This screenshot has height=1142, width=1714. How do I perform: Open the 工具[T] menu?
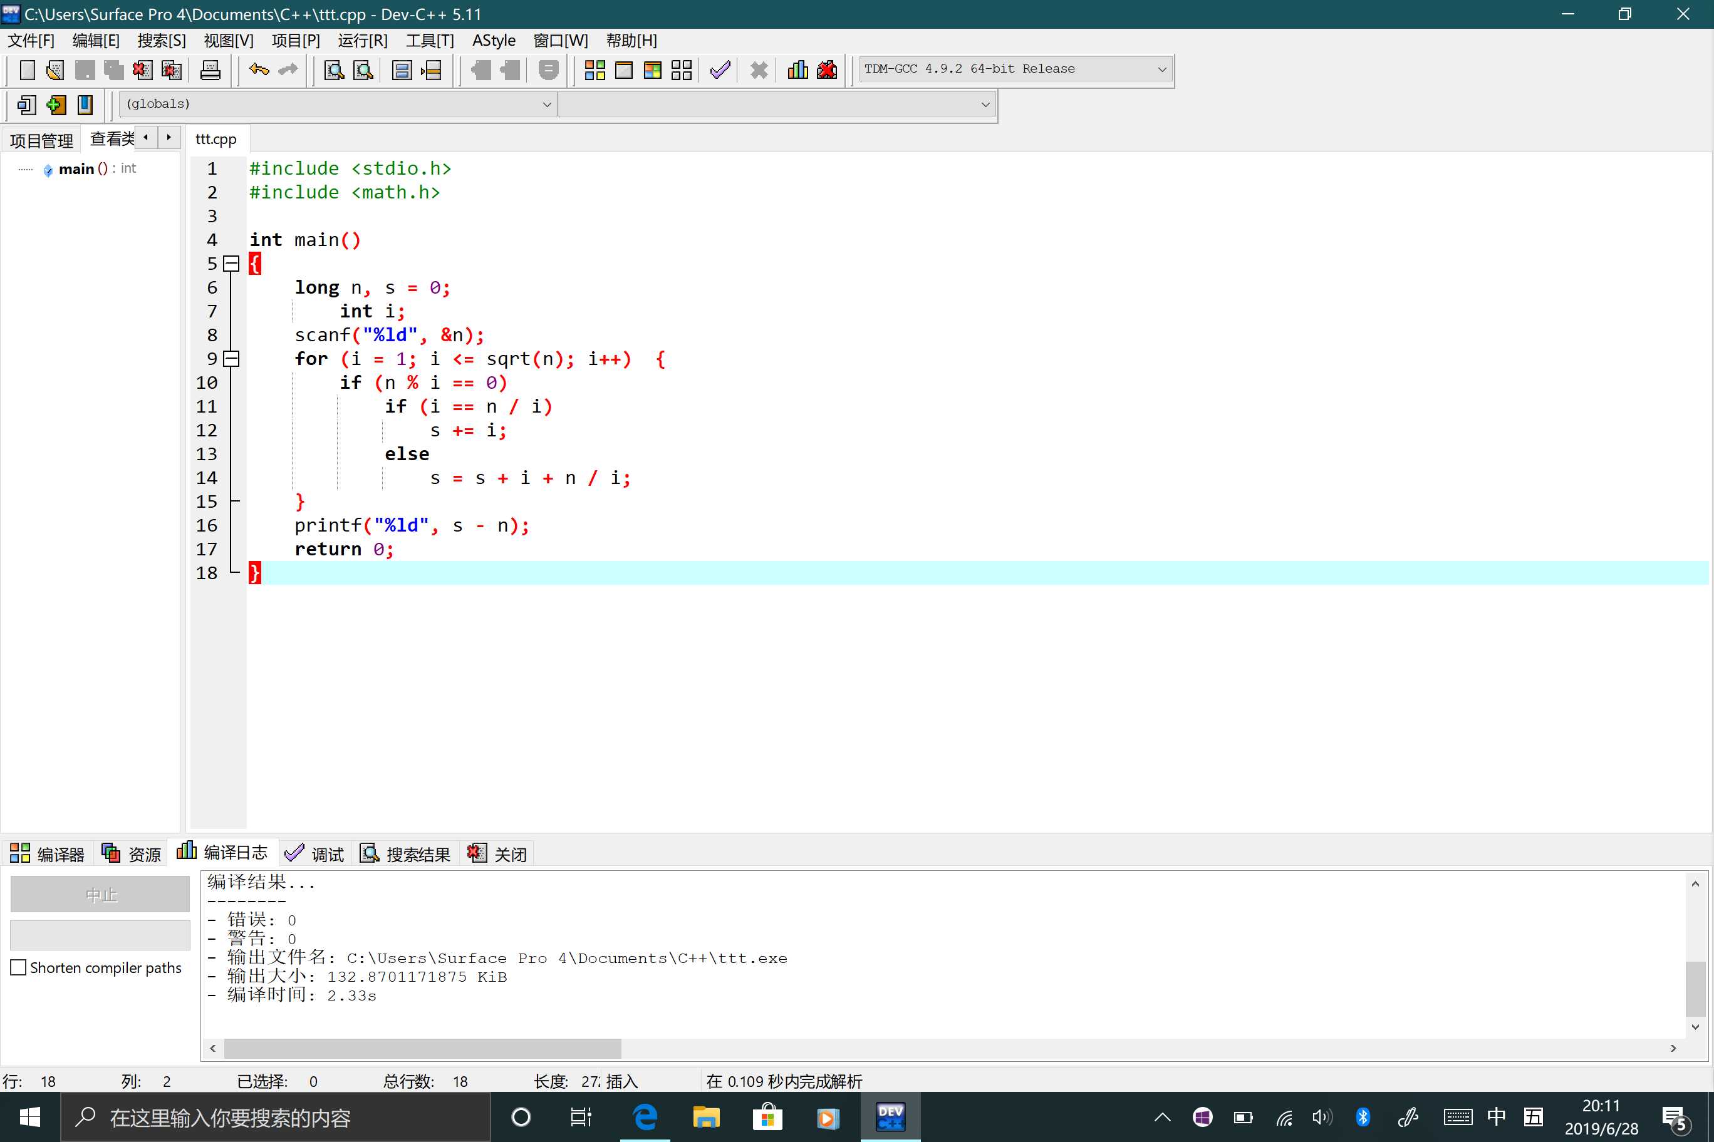click(x=430, y=41)
